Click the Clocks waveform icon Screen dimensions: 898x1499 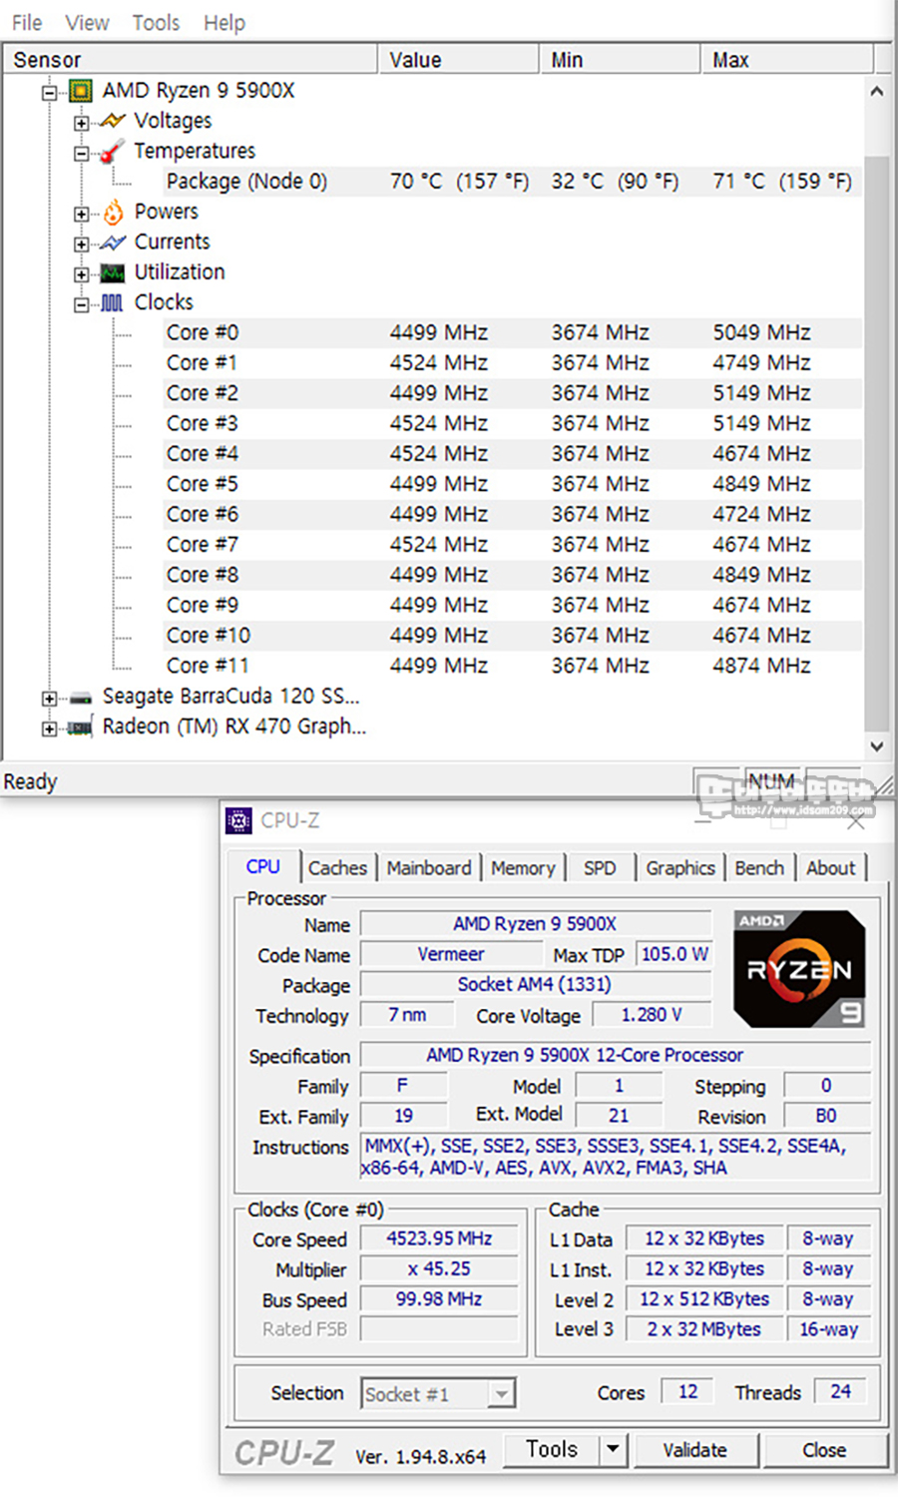tap(113, 302)
